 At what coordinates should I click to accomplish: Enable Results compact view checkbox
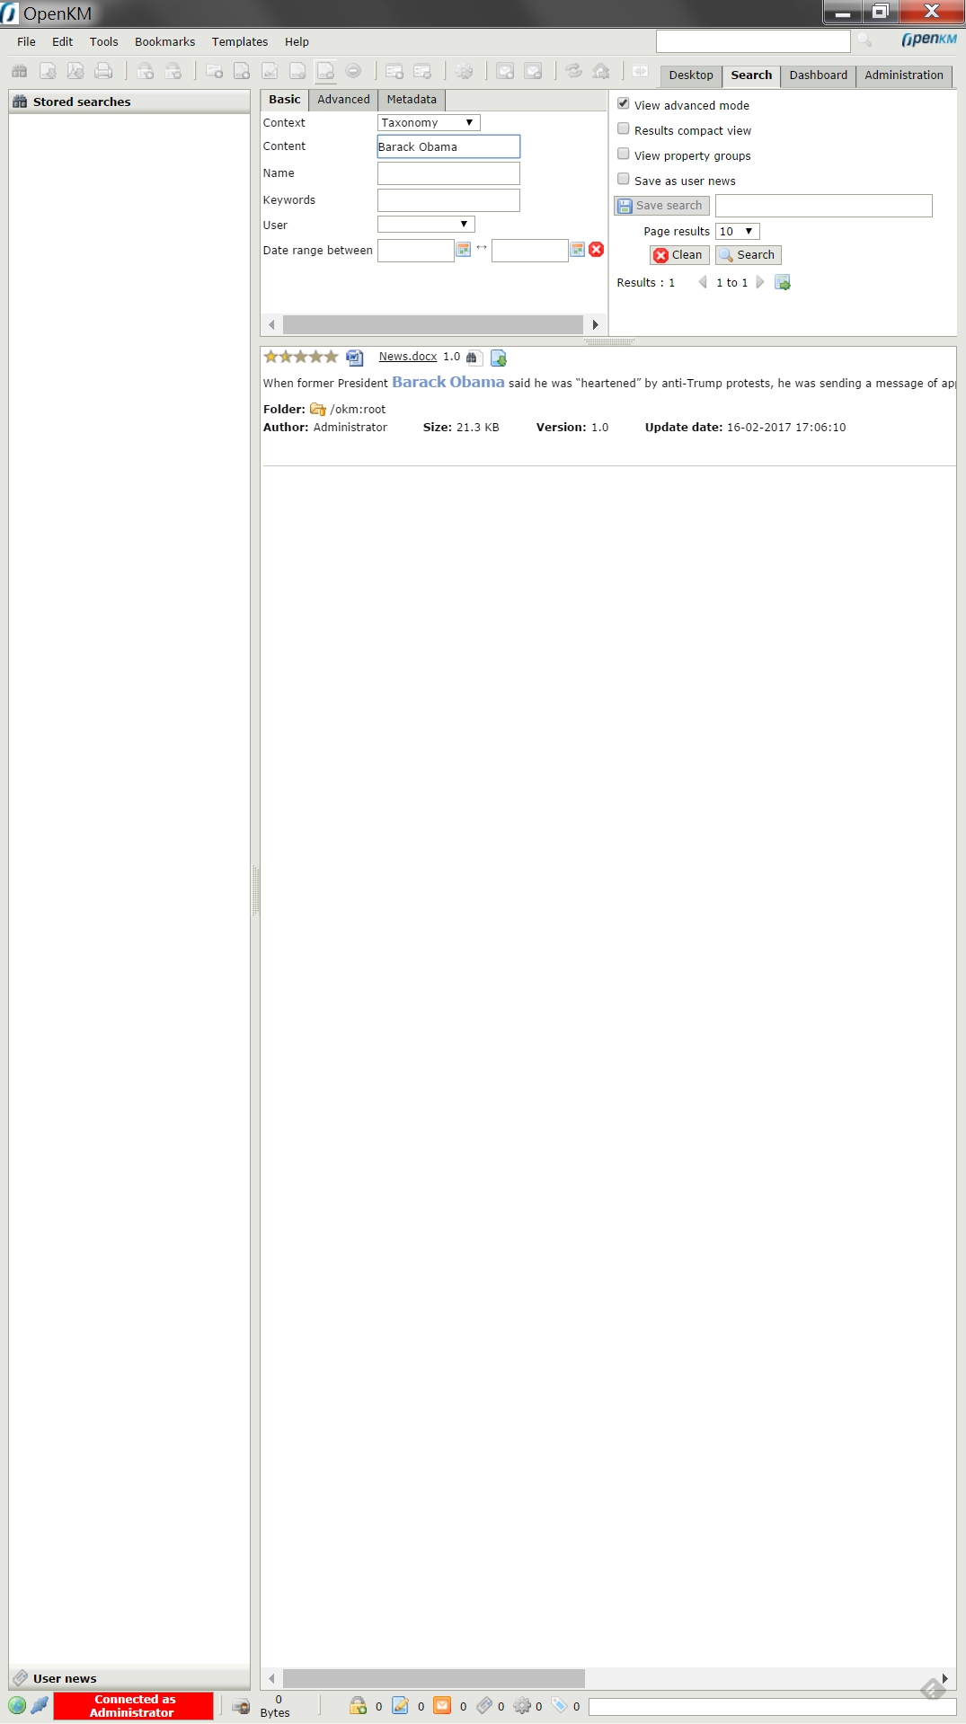[624, 129]
